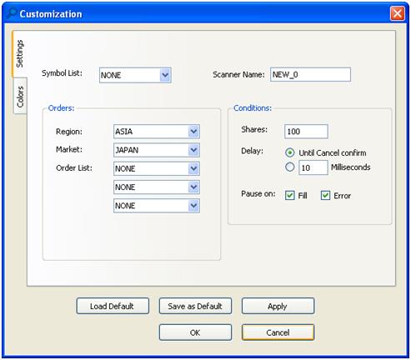Select the Until Cancel confirm radio button
Viewport: 411px width, 360px height.
pyautogui.click(x=289, y=152)
